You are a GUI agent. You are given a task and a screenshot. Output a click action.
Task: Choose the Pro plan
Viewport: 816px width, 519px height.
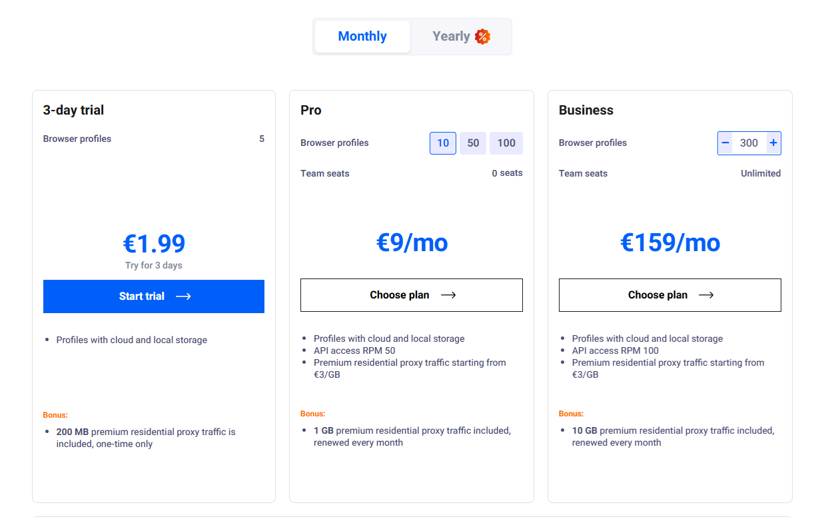point(411,294)
